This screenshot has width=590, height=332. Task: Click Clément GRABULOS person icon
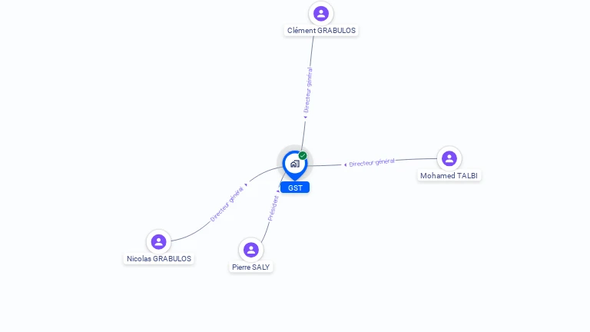321,14
